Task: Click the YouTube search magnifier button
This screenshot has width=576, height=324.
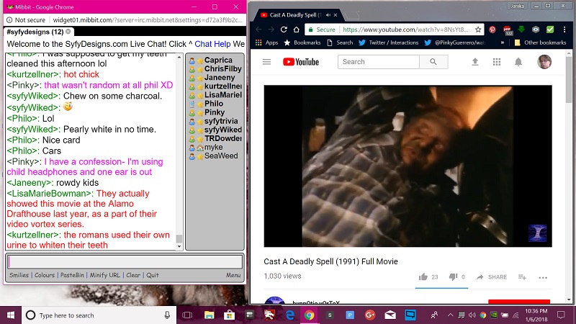Action: pos(433,62)
